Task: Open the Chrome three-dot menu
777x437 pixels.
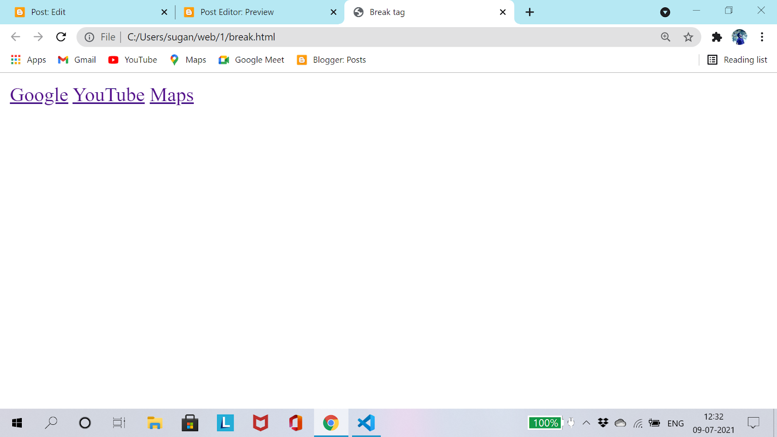Action: tap(762, 37)
